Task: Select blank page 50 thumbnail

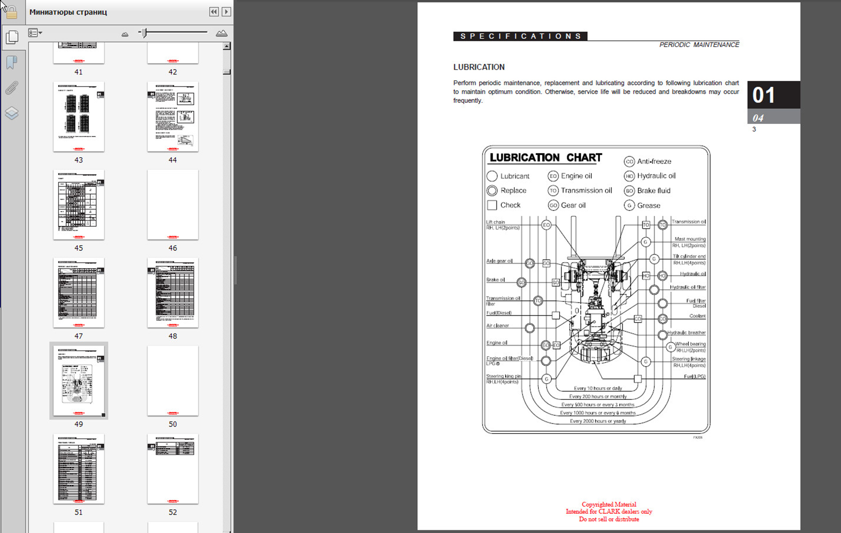Action: [173, 381]
